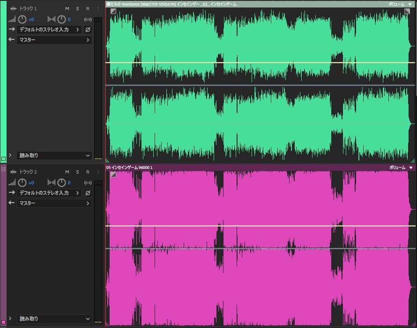Click the Track 2 level meter
The width and height of the screenshot is (417, 328).
[x=98, y=252]
